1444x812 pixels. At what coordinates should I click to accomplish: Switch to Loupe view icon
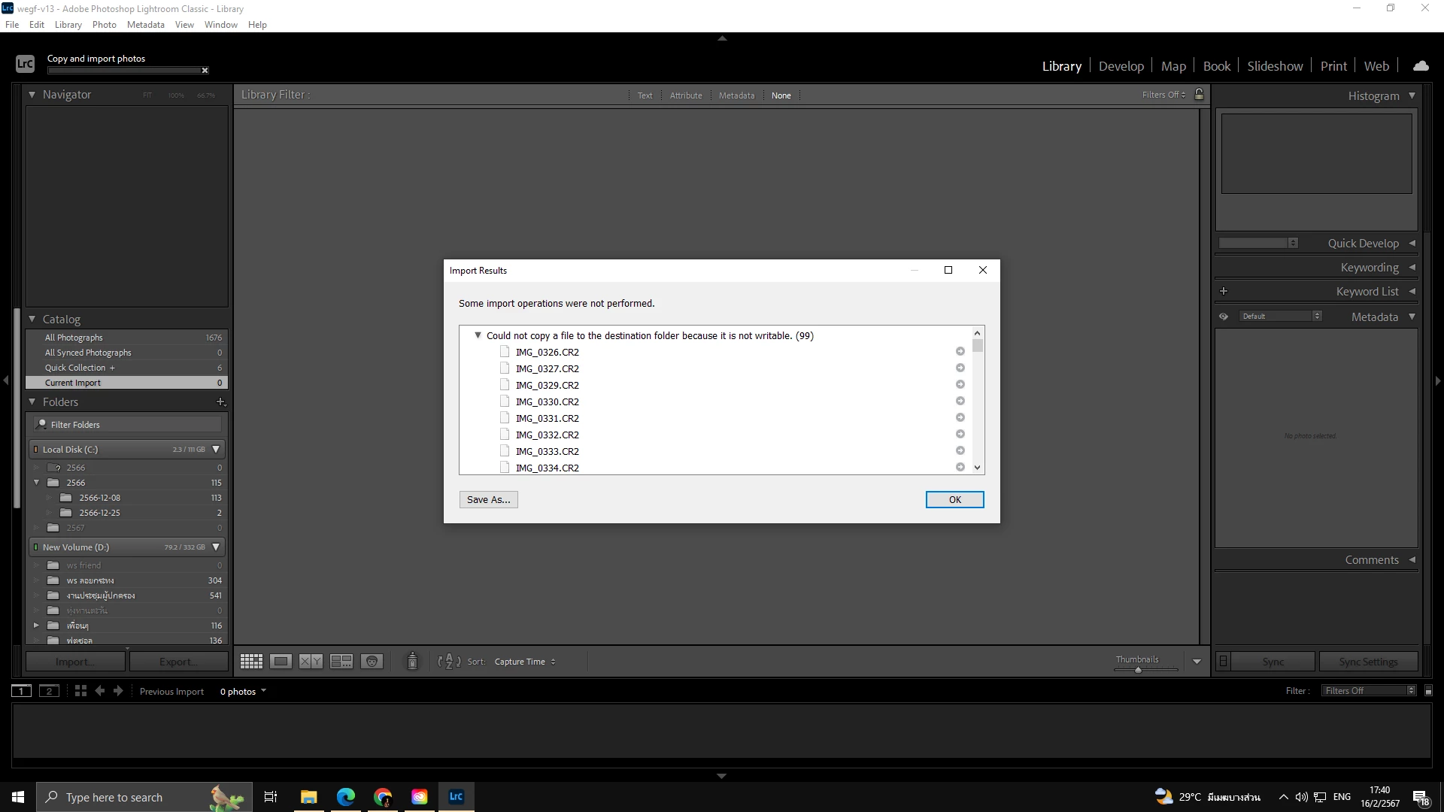click(281, 662)
